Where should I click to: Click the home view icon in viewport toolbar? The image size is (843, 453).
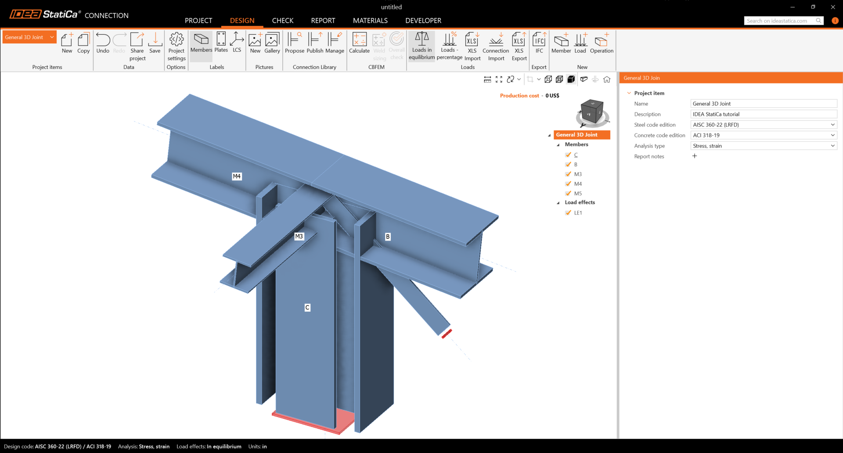click(607, 79)
